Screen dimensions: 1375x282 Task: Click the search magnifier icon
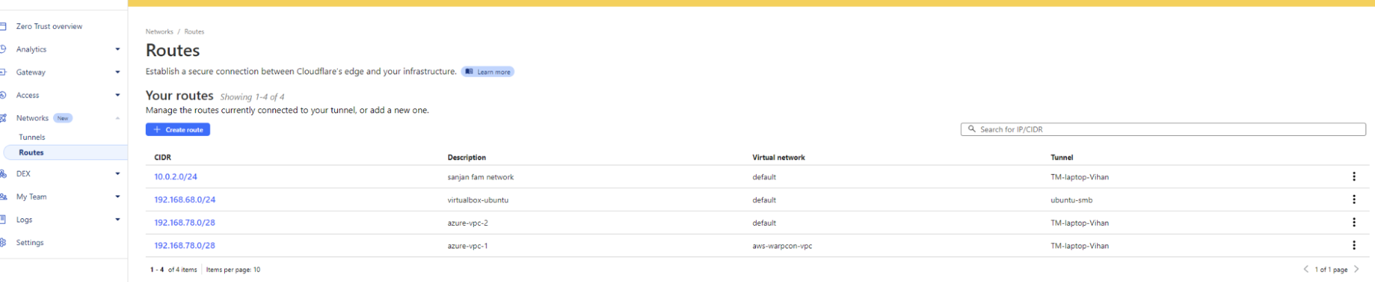click(x=972, y=129)
